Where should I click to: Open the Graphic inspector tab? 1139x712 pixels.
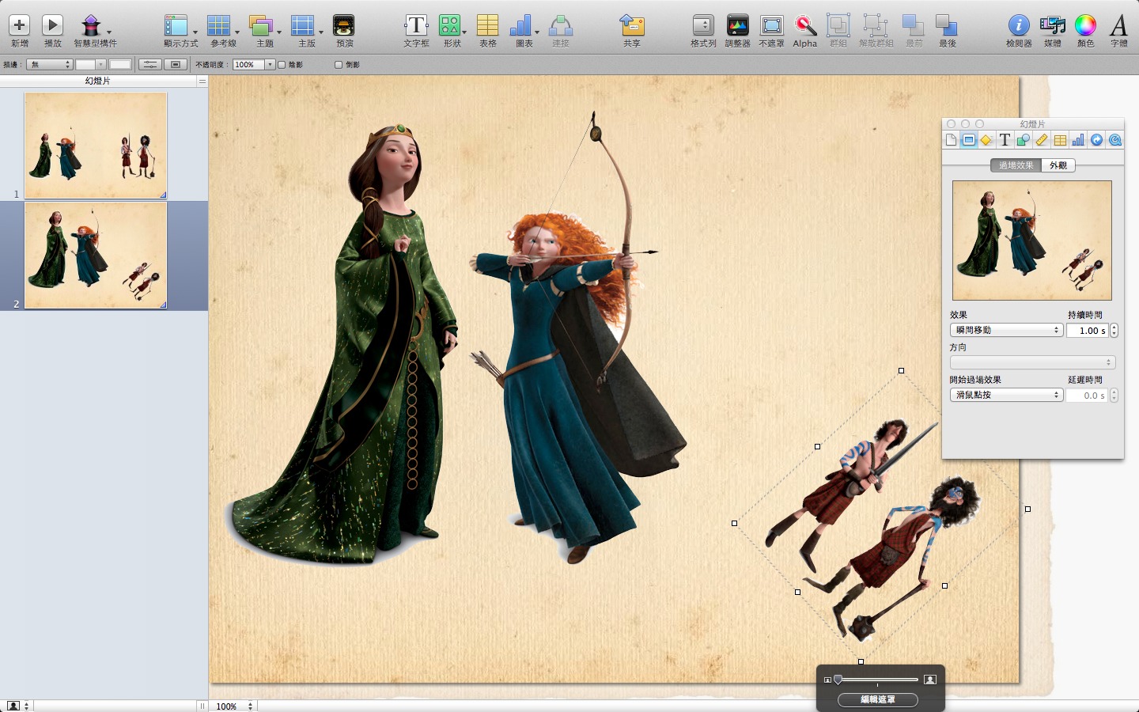click(x=1023, y=140)
